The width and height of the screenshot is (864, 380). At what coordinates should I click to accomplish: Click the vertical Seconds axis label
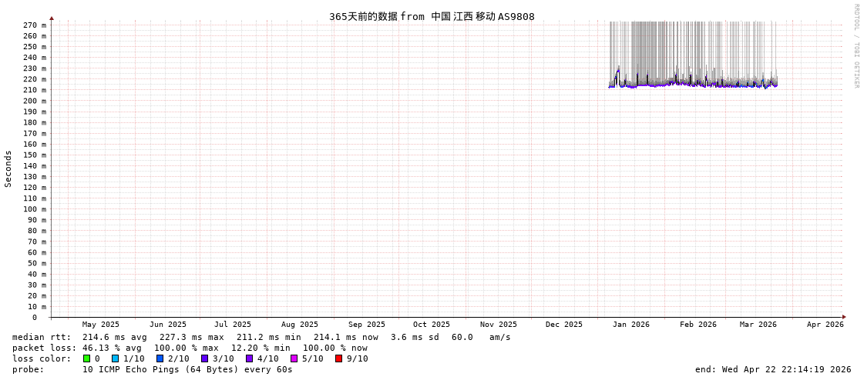[8, 168]
